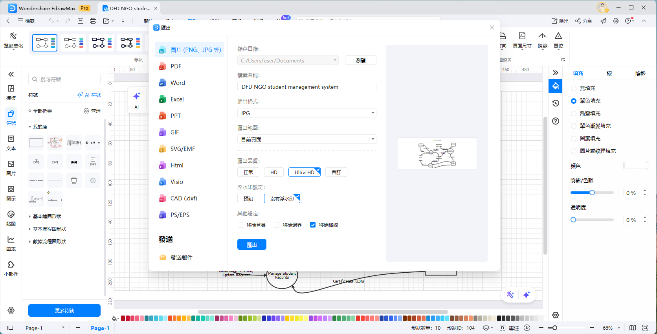Adjust the transparency slider handle
This screenshot has width=657, height=334.
point(573,220)
